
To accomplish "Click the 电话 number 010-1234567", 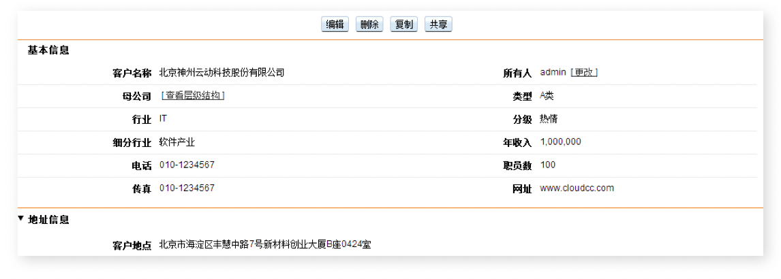I will point(187,165).
